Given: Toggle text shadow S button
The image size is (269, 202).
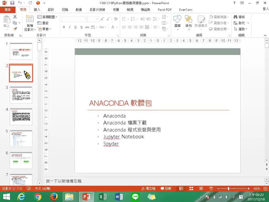Looking at the screenshot, I should 81,27.
